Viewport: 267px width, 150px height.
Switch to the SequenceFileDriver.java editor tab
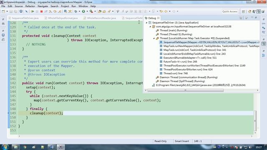pyautogui.click(x=24, y=18)
